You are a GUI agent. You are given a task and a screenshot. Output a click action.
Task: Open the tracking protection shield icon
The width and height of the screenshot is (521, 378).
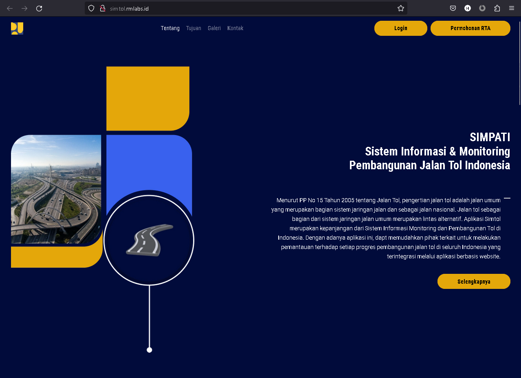(x=91, y=8)
